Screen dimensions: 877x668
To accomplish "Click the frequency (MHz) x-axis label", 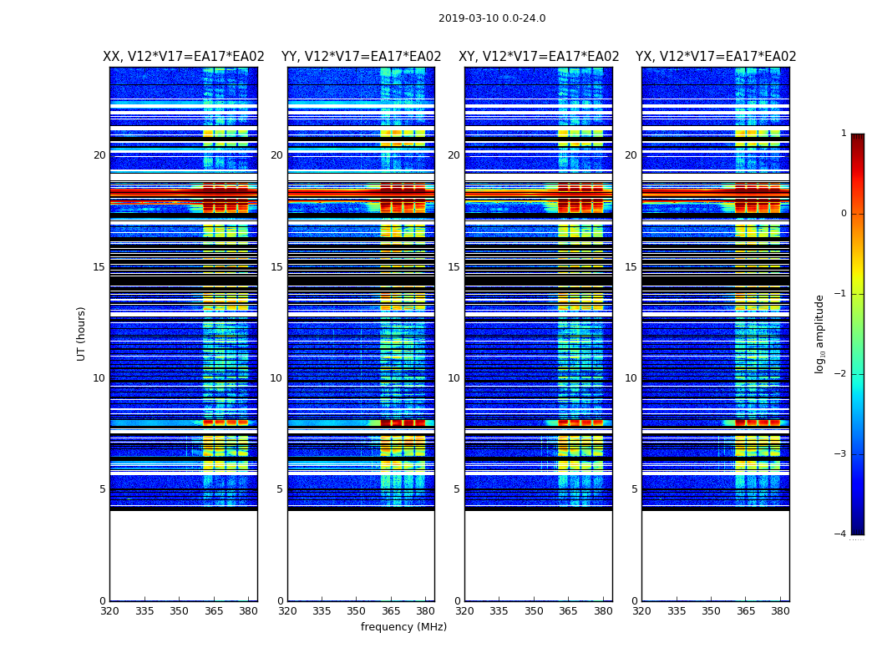I will pos(403,627).
